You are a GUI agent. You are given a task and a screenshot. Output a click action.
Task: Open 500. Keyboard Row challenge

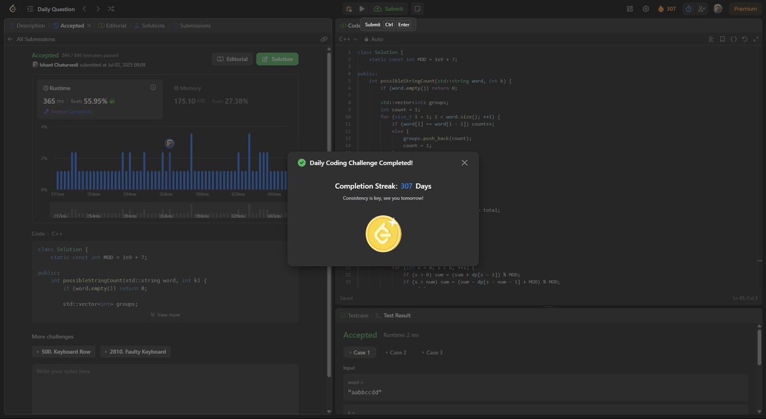pos(64,351)
